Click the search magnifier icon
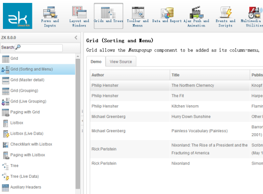Screen dimensions: 263x194 pos(18,47)
